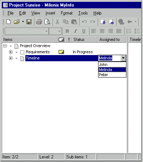Toggle bold formatting
The width and height of the screenshot is (143, 162).
67,31
